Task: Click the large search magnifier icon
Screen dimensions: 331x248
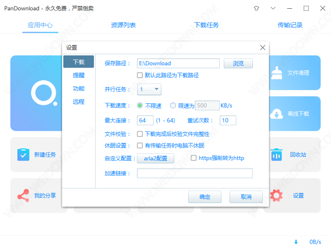Action: pyautogui.click(x=45, y=92)
